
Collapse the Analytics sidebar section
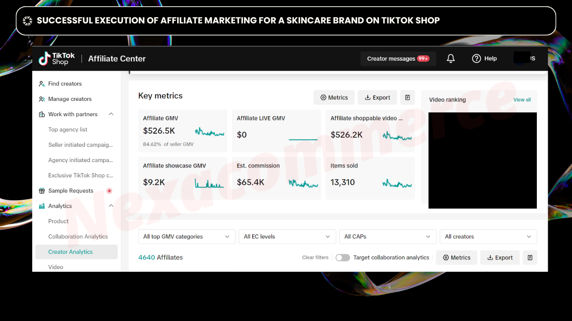pos(111,206)
